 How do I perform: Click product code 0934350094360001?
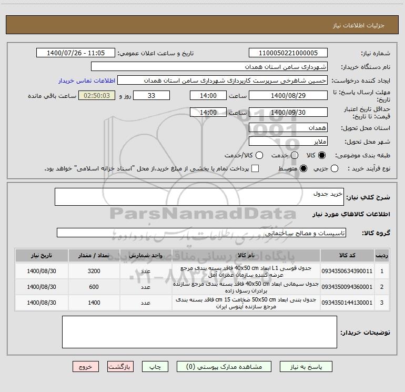(347, 287)
